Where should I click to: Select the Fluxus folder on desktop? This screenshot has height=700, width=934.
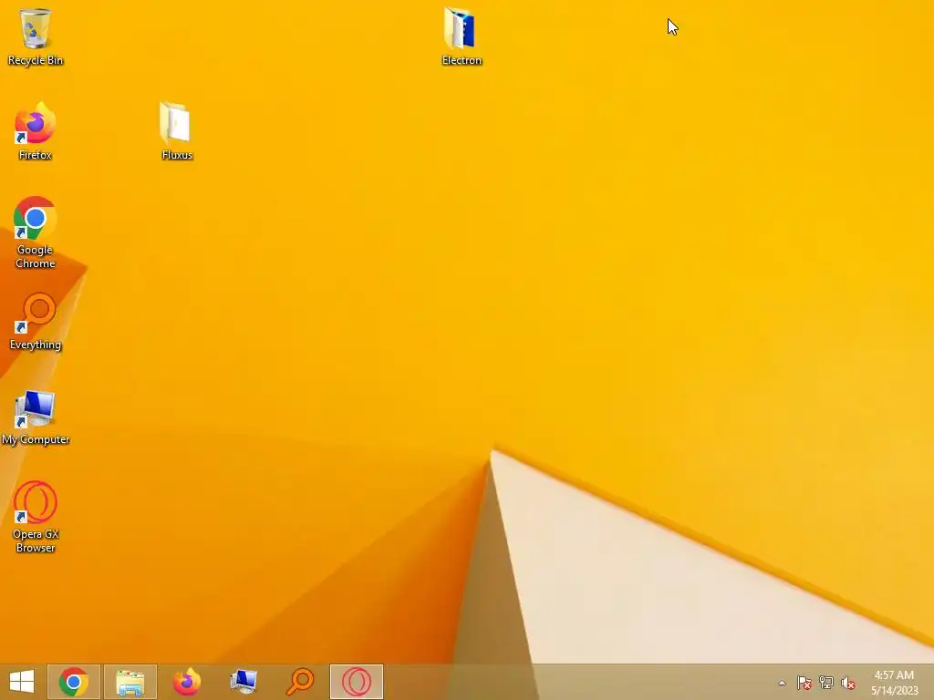tap(177, 131)
